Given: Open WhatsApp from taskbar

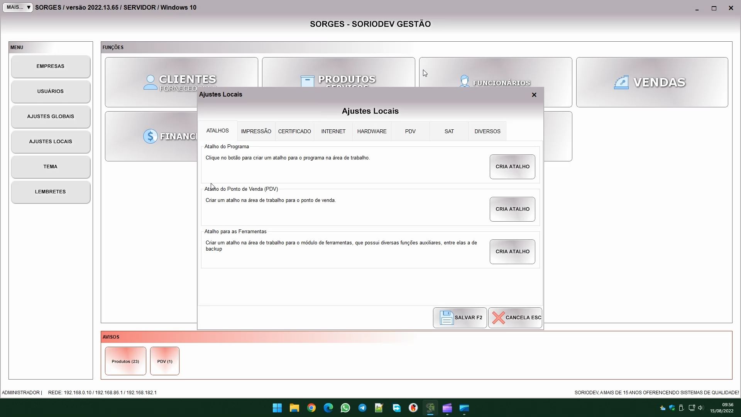Looking at the screenshot, I should (345, 408).
